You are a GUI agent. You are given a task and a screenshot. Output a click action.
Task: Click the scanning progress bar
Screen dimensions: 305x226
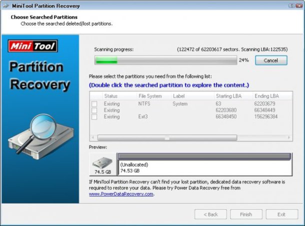pyautogui.click(x=165, y=60)
